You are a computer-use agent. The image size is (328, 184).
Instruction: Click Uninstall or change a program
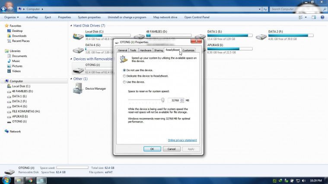click(127, 17)
